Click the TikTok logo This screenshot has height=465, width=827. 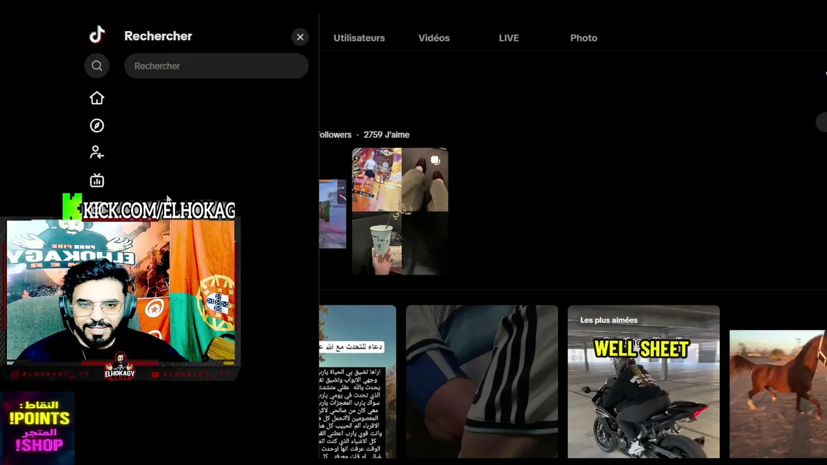[97, 36]
